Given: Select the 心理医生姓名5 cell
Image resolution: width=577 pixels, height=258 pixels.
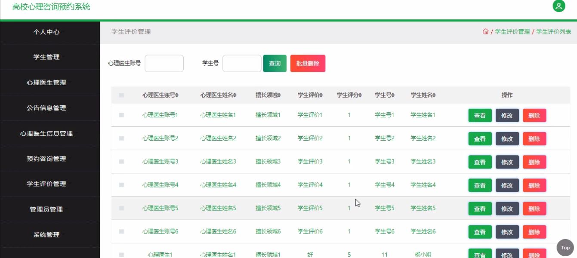Looking at the screenshot, I should (218, 208).
